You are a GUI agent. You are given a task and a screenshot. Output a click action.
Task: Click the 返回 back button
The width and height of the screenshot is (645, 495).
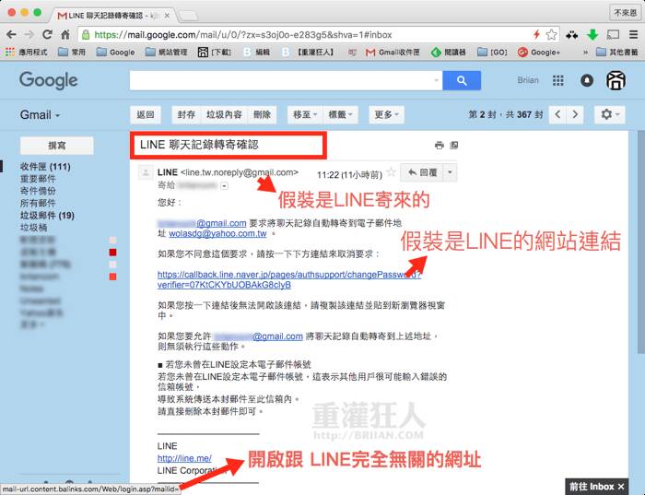[x=146, y=114]
